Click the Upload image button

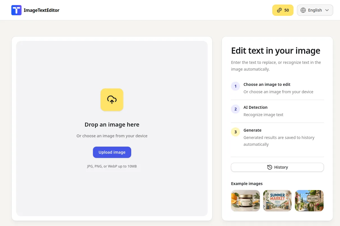pyautogui.click(x=112, y=152)
